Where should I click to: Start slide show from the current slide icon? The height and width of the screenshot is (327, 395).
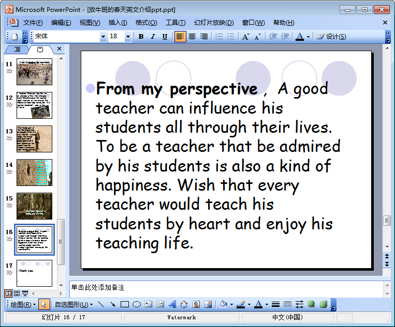25,293
